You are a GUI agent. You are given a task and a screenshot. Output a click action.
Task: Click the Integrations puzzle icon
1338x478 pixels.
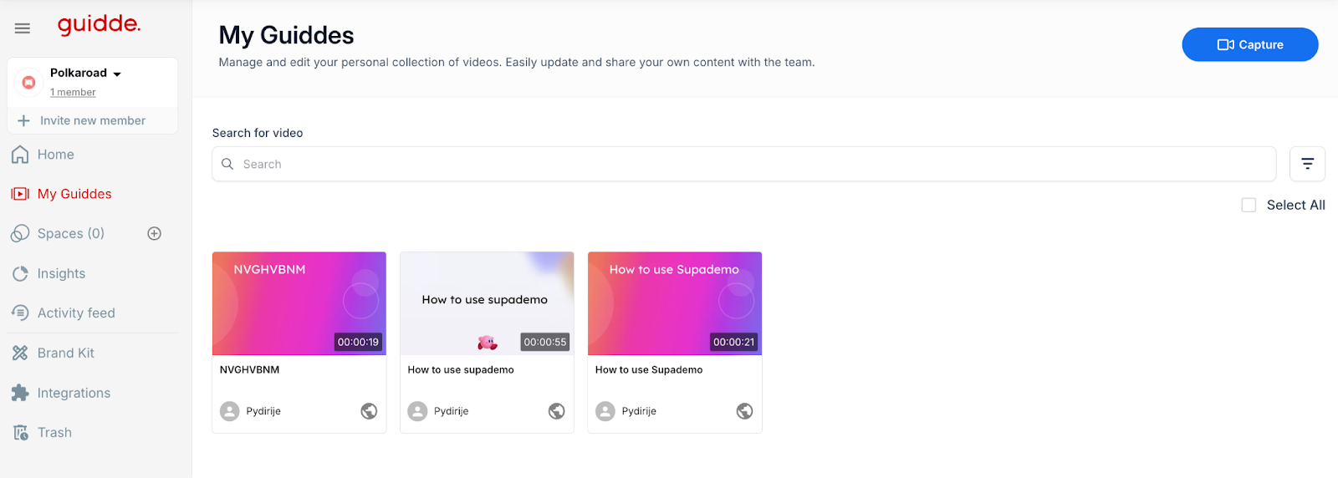20,393
